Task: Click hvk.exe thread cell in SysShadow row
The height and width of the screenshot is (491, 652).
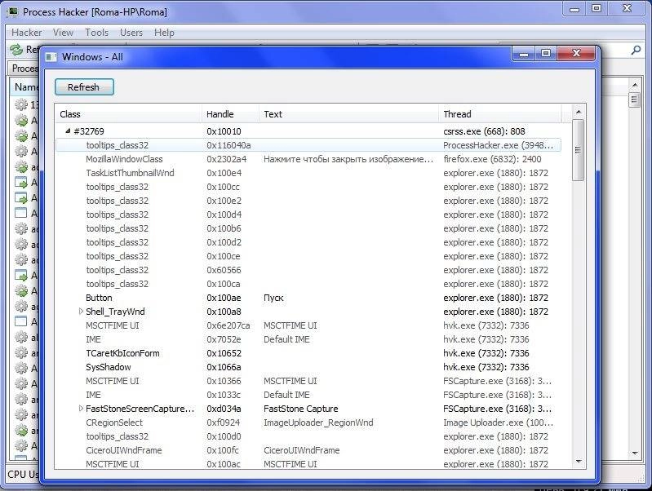Action: [x=486, y=367]
